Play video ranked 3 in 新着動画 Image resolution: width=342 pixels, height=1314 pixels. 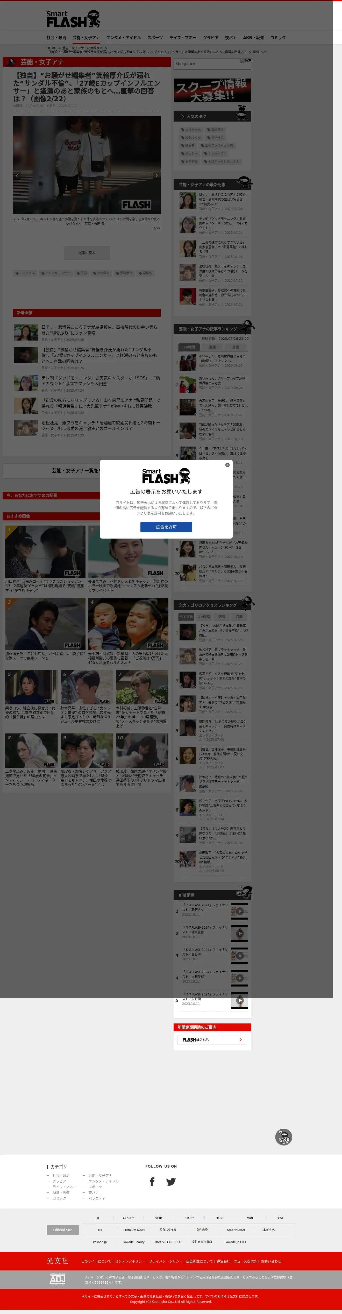tap(240, 956)
